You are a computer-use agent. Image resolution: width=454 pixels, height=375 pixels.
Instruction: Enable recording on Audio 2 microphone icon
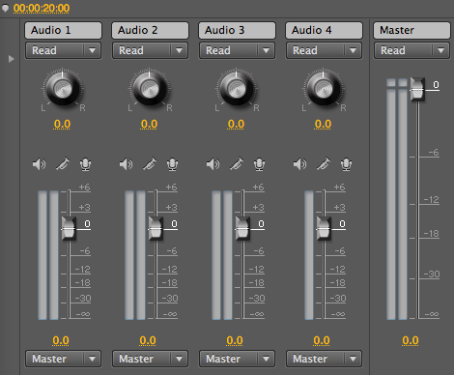(x=172, y=164)
